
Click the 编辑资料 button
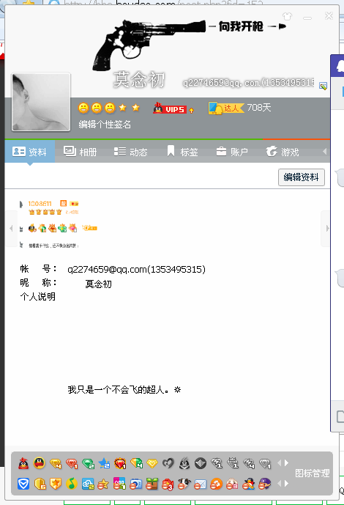(302, 177)
